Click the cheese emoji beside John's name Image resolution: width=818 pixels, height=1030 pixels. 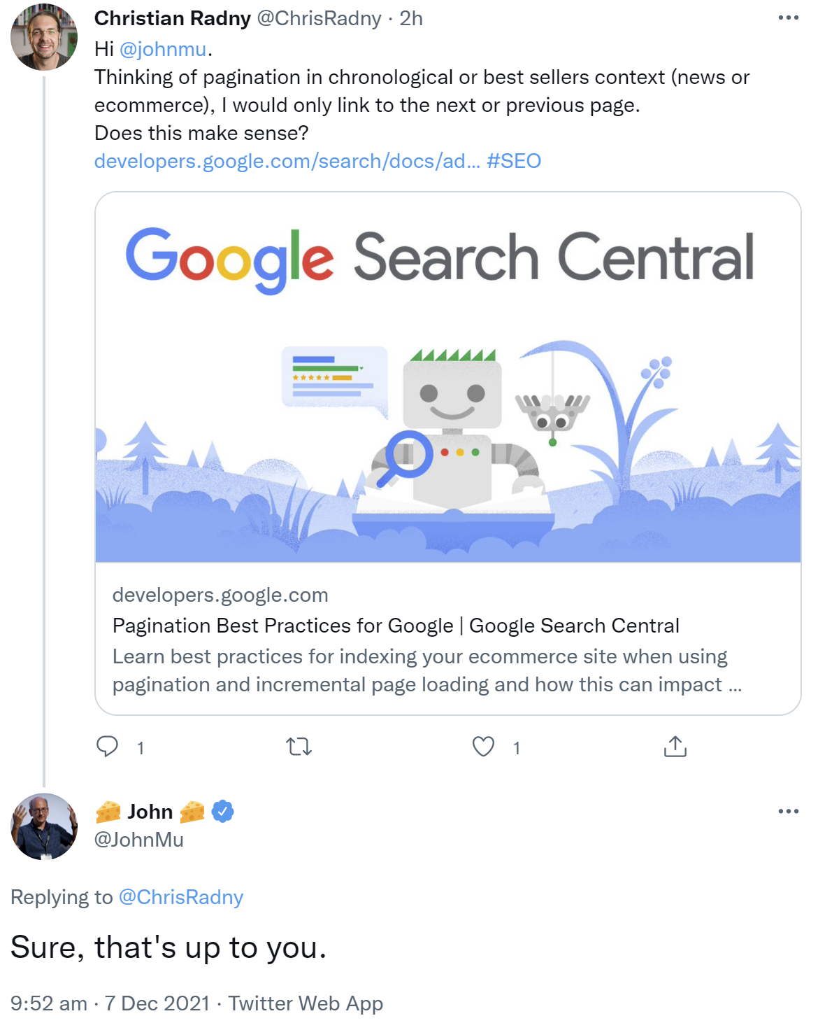[109, 812]
